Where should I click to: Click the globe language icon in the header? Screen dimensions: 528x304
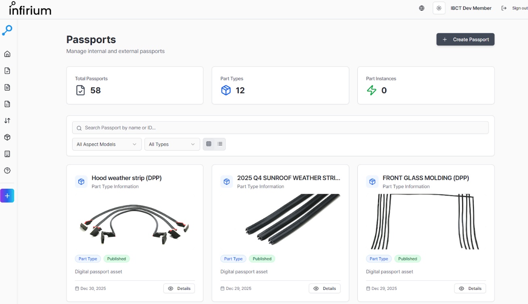(x=422, y=8)
